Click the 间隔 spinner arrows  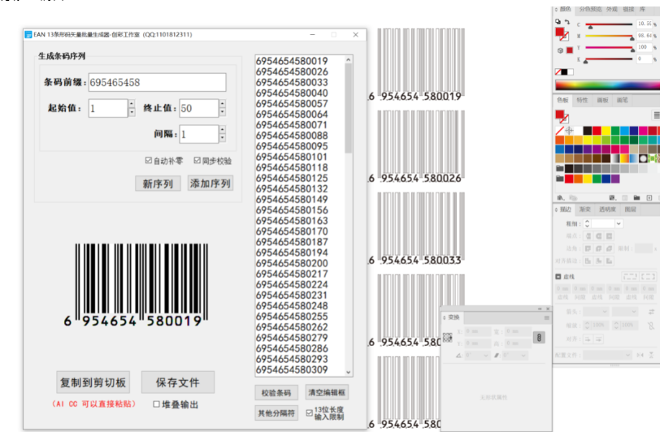click(223, 134)
